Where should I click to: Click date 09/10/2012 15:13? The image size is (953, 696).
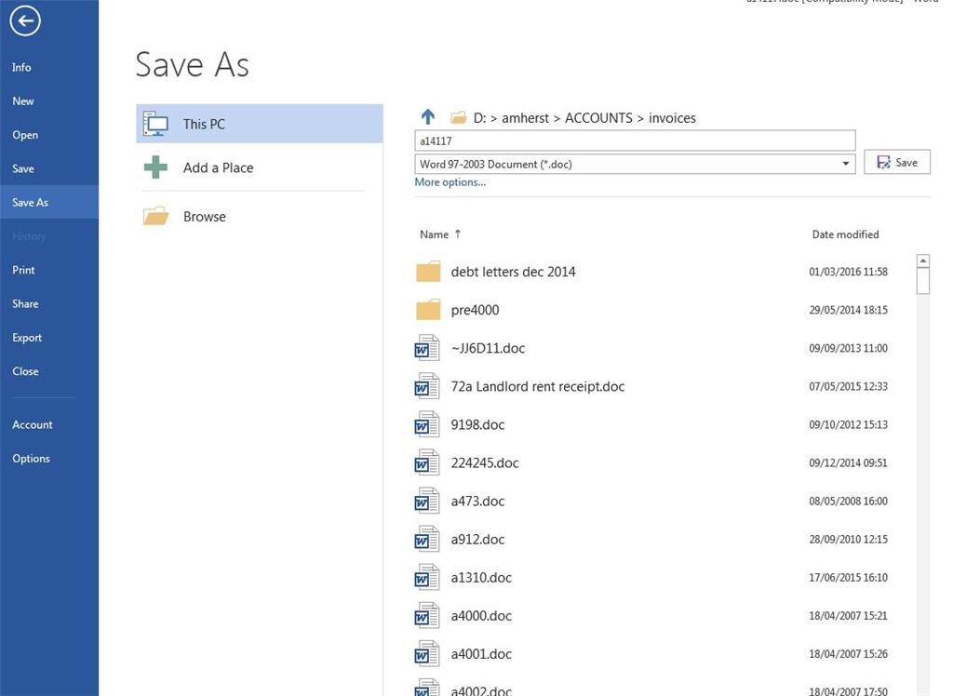(x=848, y=424)
